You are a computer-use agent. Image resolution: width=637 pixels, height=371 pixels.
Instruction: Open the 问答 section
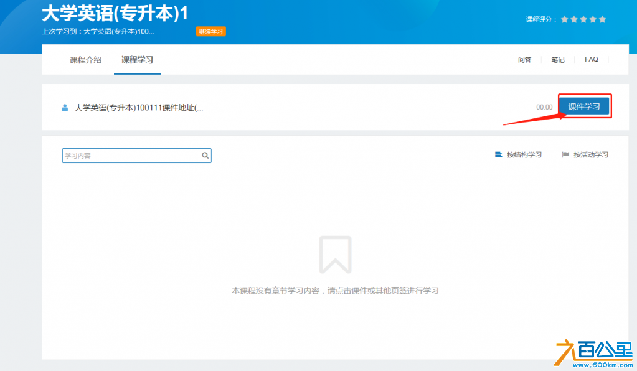[524, 60]
